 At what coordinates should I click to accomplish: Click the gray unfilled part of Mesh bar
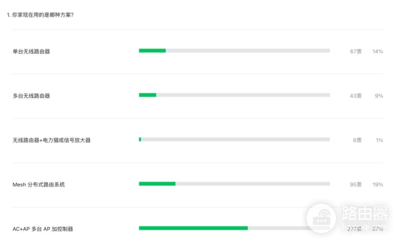(x=253, y=184)
